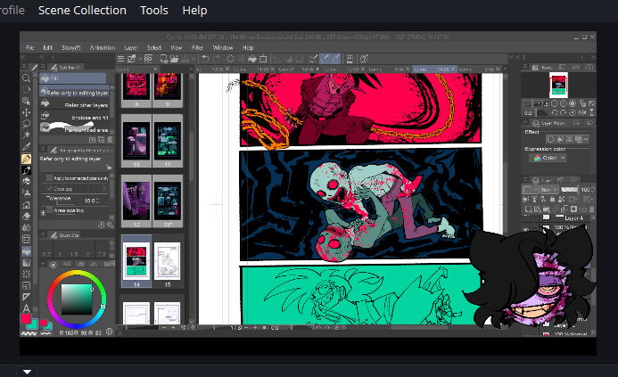
Task: Open the Layer menu in Clip Studio
Action: click(130, 47)
